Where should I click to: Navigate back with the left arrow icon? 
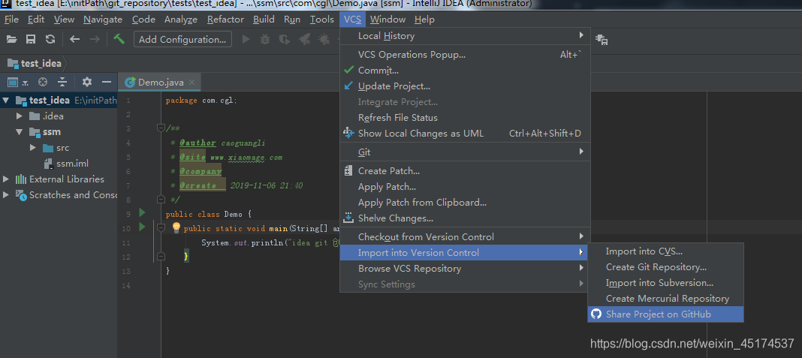(x=74, y=39)
